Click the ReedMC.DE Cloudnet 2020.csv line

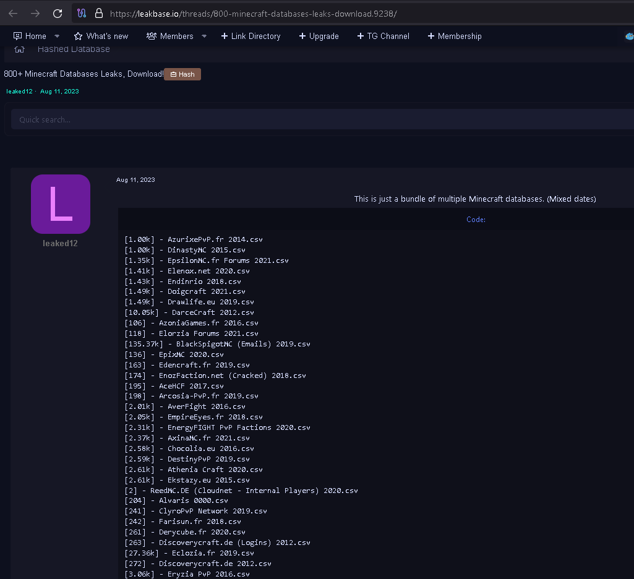coord(241,491)
